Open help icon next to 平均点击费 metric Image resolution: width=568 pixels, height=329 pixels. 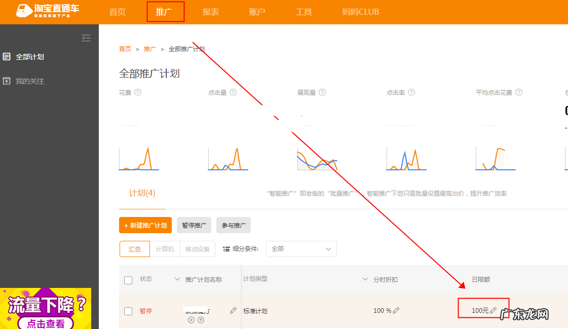518,92
